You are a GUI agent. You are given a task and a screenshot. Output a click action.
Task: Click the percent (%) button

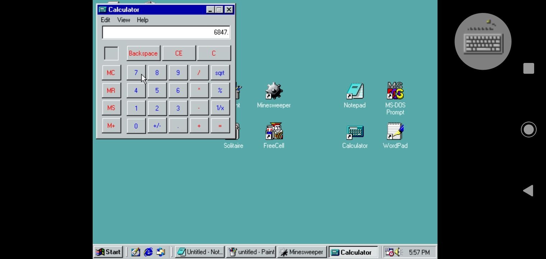220,90
